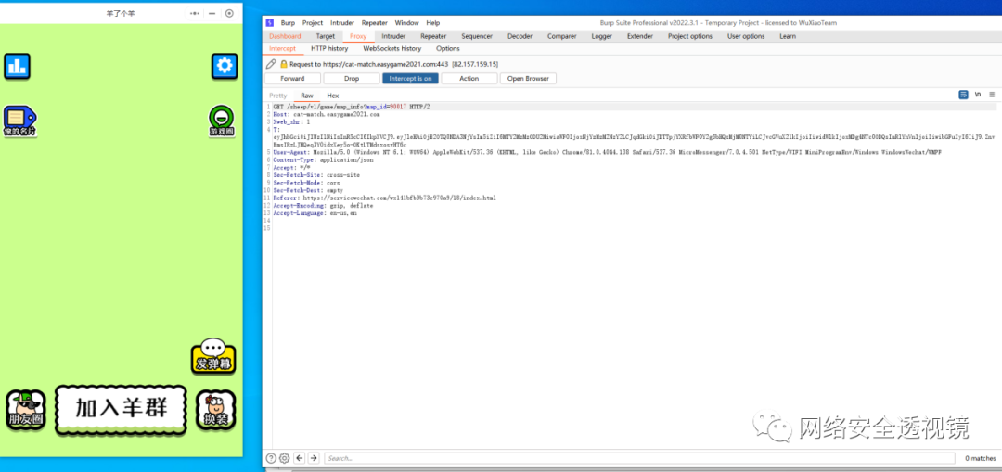This screenshot has width=1002, height=472.
Task: Open the Logger tab
Action: [x=601, y=36]
